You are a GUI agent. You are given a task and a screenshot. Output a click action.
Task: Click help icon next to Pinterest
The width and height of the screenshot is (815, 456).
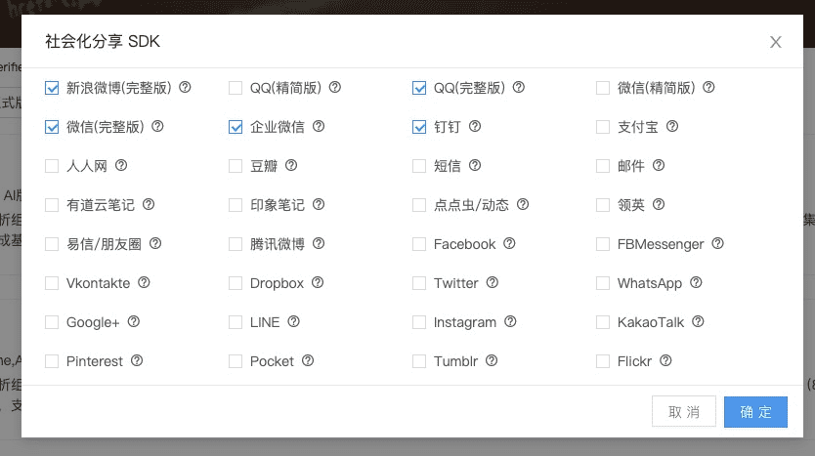point(137,360)
